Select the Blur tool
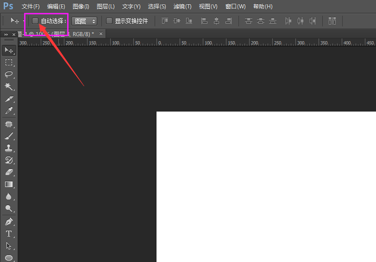The width and height of the screenshot is (376, 262). [9, 196]
